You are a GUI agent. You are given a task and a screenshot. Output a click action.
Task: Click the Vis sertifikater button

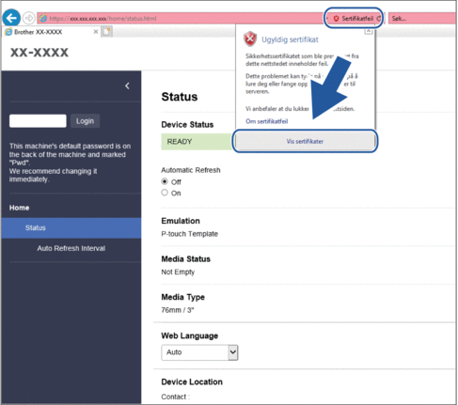[305, 141]
